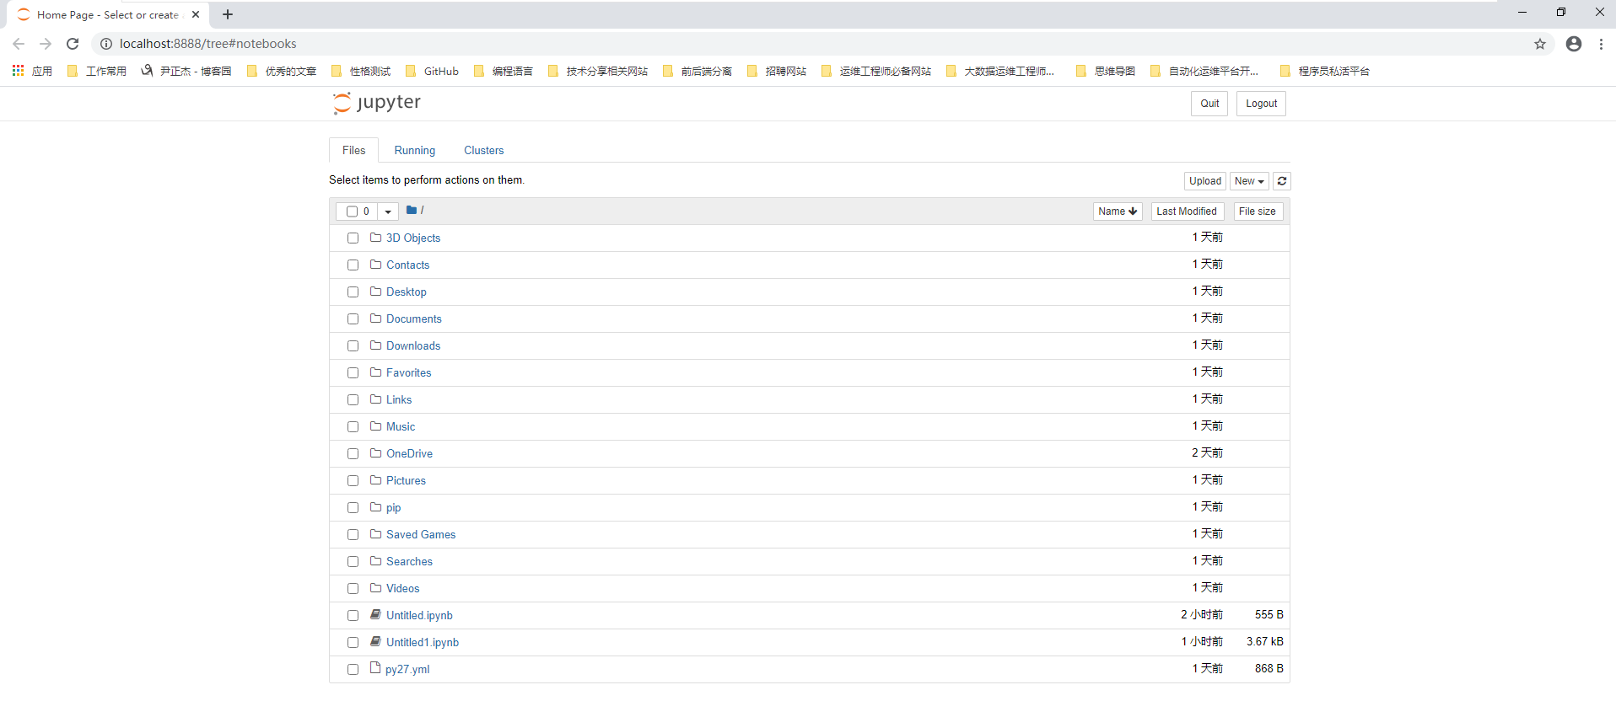1616x701 pixels.
Task: Bookmark this page with the star icon
Action: 1540,44
